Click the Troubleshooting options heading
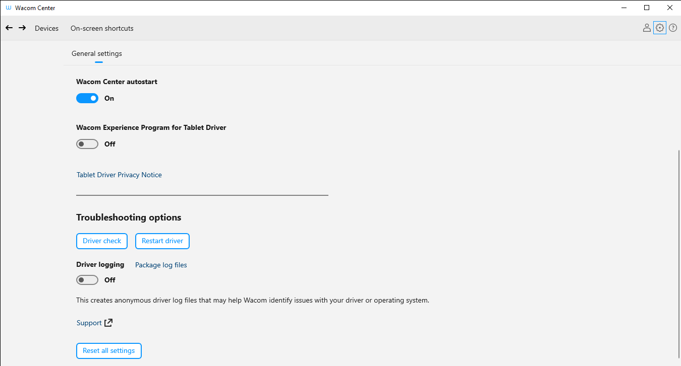 pyautogui.click(x=129, y=217)
